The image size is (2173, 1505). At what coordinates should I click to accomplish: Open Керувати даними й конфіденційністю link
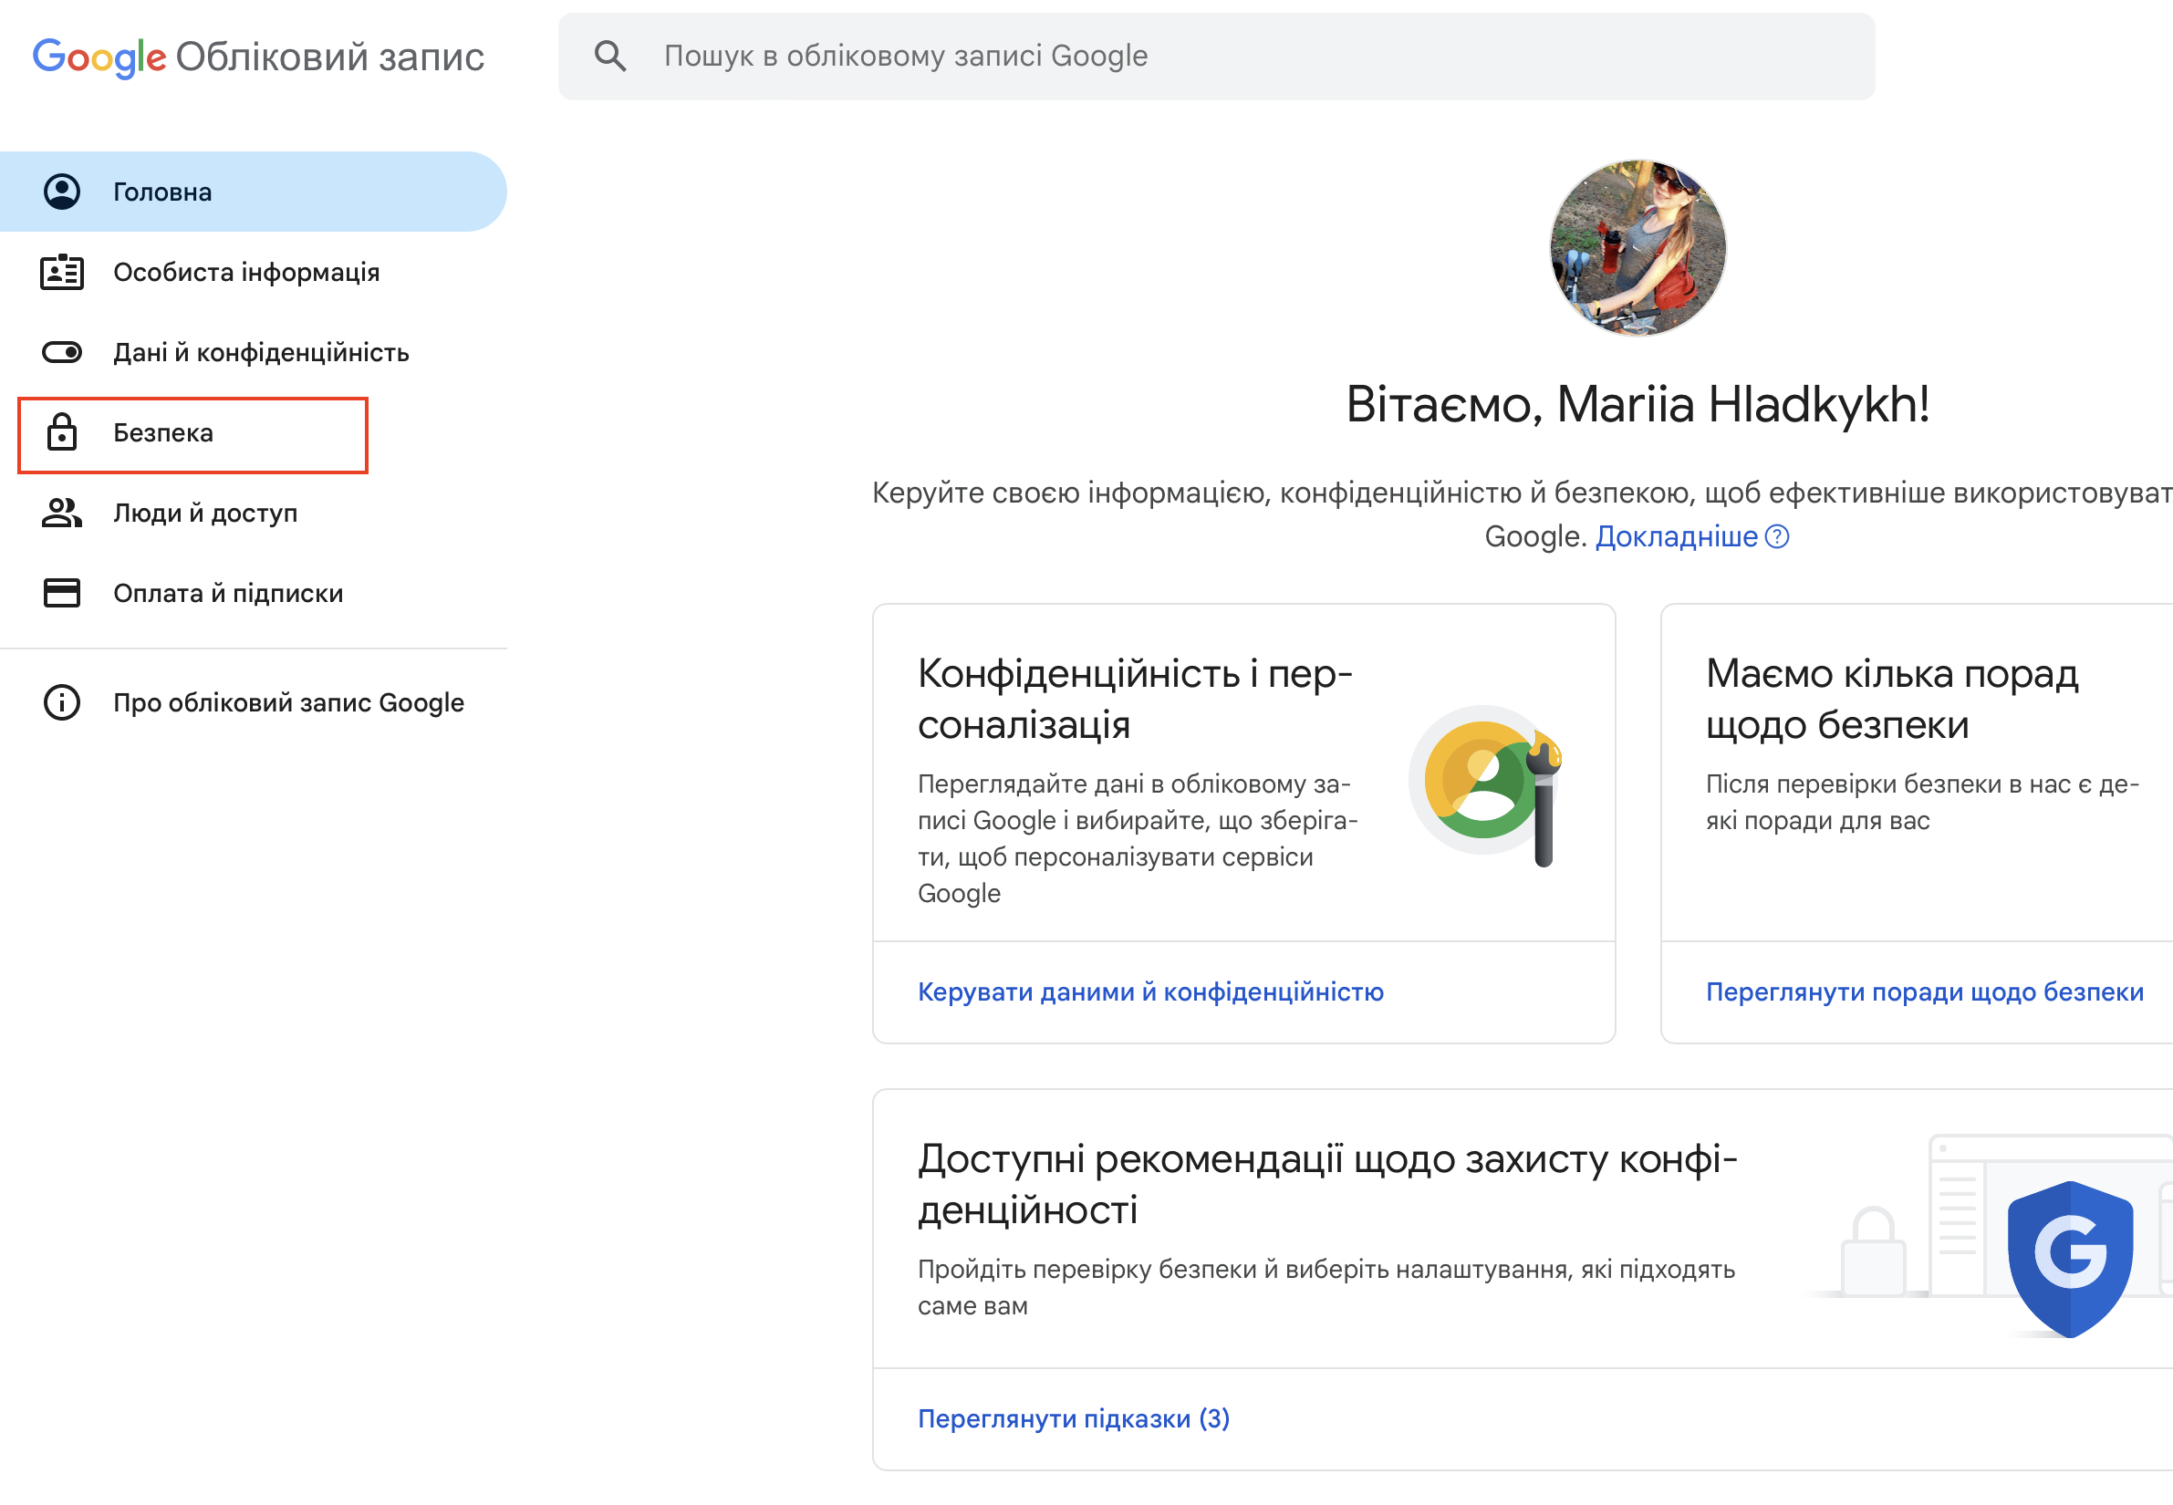coord(1149,992)
